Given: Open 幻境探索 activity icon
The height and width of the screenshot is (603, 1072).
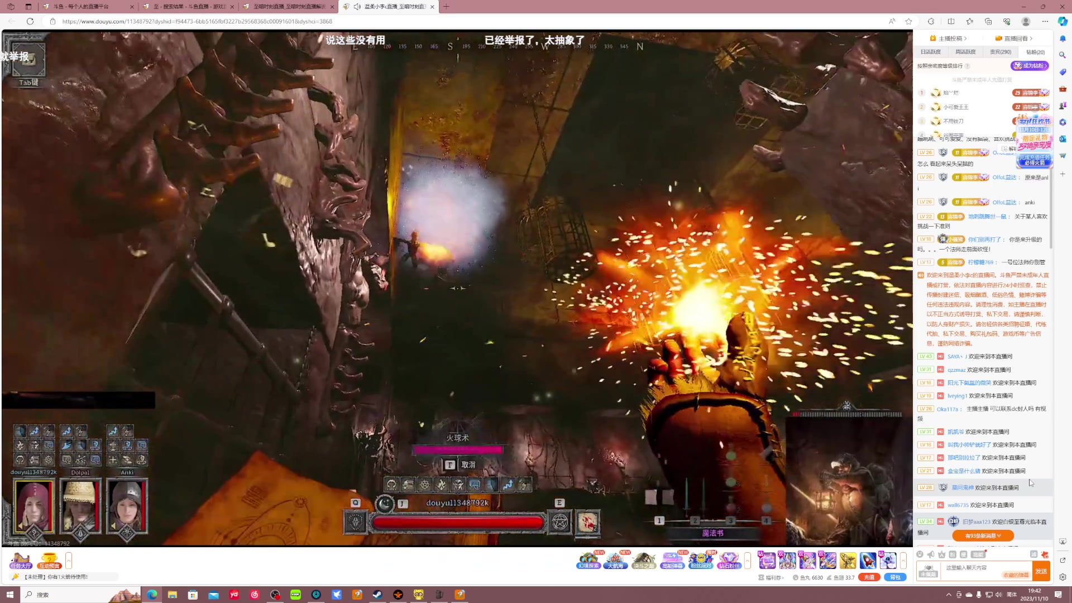Looking at the screenshot, I should [588, 560].
